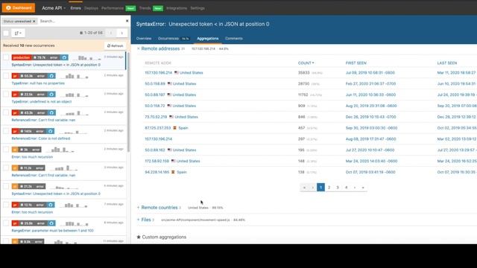Click Spain flag beside 94.228.14.185
The width and height of the screenshot is (477, 268).
click(173, 172)
